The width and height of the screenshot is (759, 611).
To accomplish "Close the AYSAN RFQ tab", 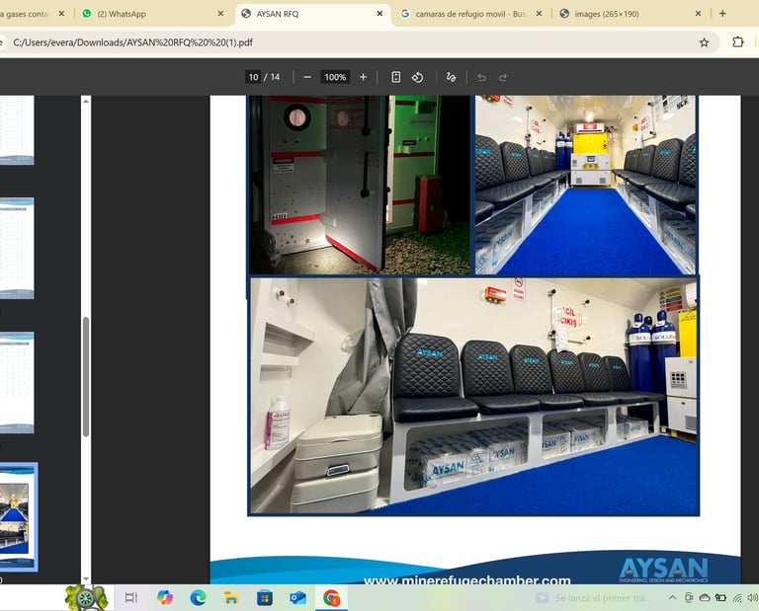I will click(379, 14).
